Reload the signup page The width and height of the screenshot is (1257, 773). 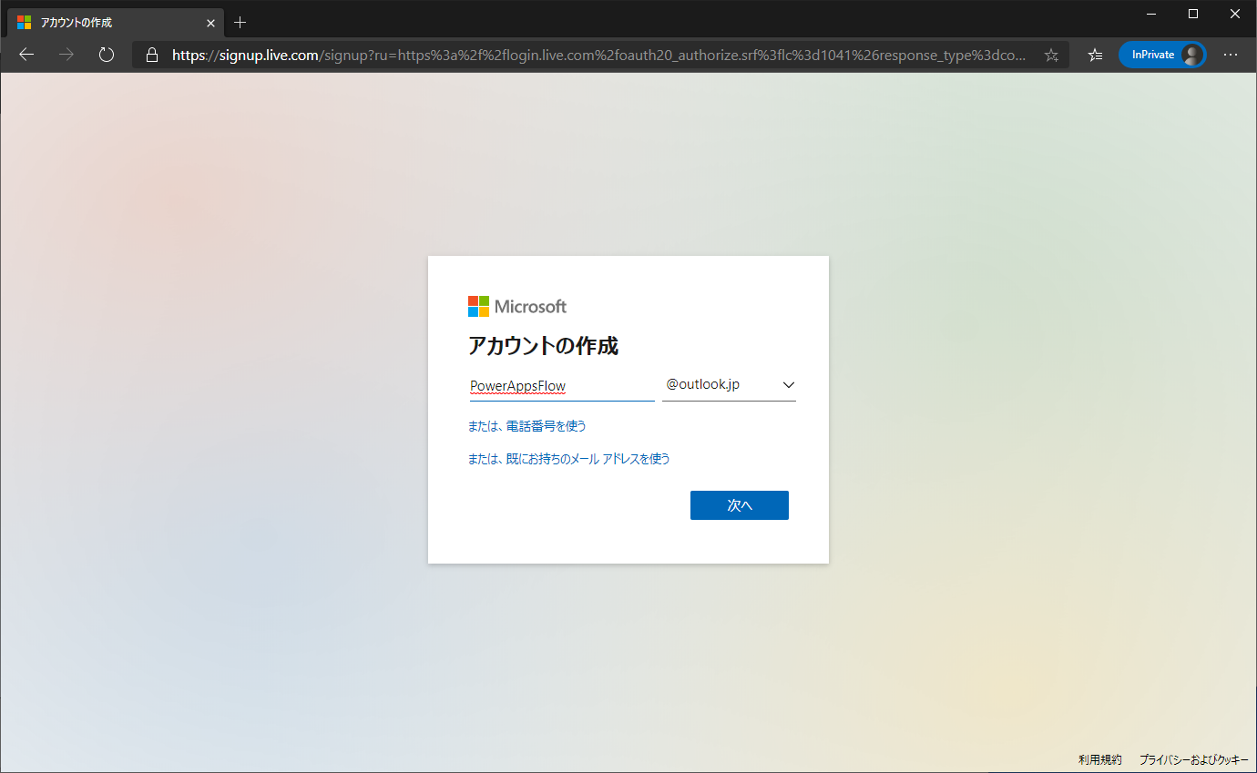click(107, 55)
